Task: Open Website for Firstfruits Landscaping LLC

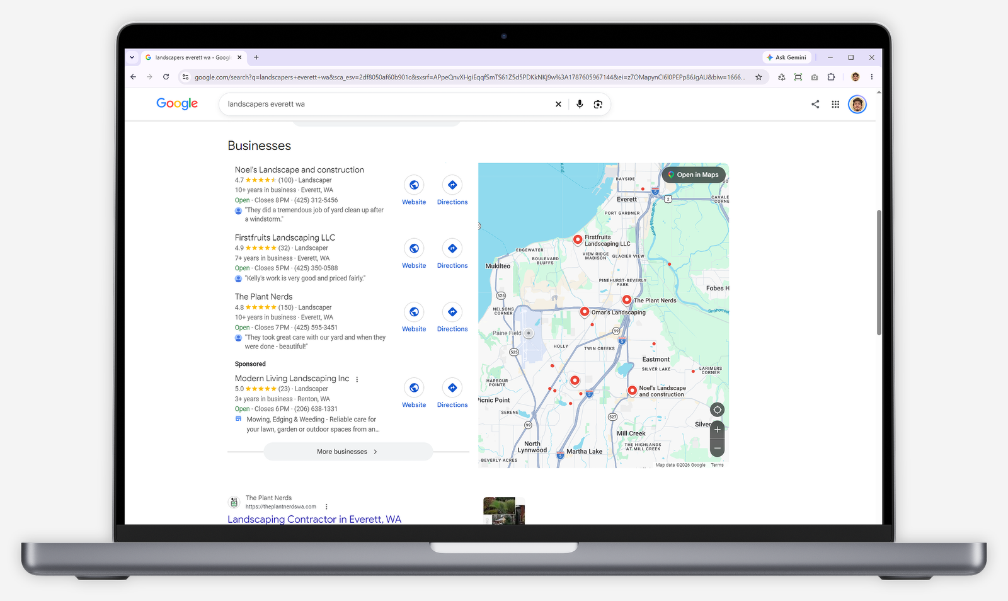Action: pos(414,255)
